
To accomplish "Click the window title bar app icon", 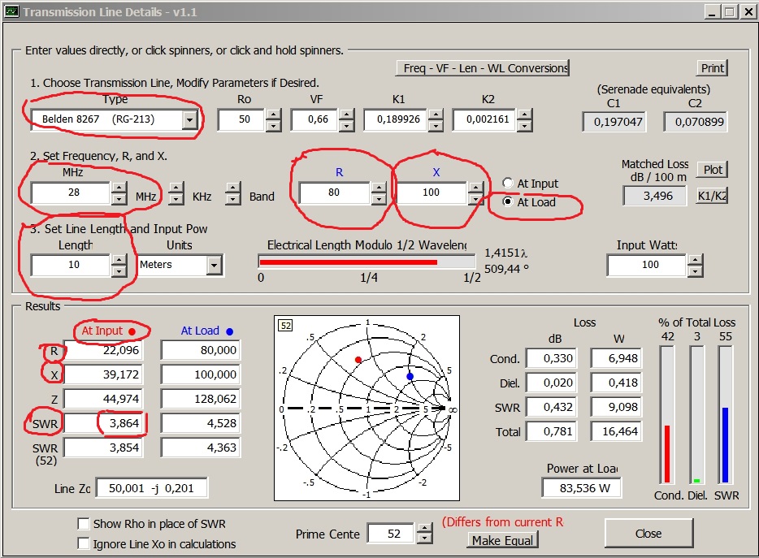I will (x=11, y=11).
